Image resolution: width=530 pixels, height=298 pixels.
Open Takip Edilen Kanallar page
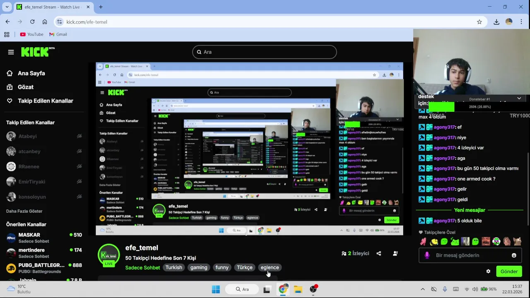click(x=40, y=101)
